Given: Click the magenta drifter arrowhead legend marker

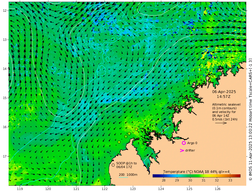Looking at the screenshot, I should 182,150.
